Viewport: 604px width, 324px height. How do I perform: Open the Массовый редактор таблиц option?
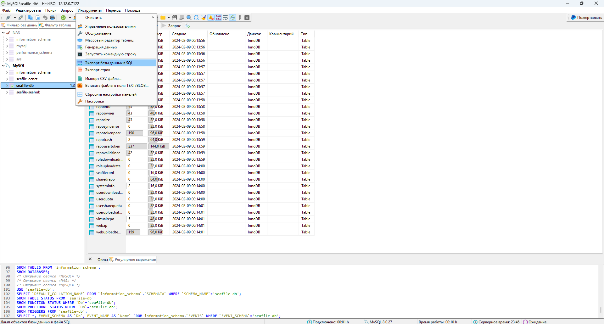click(109, 40)
